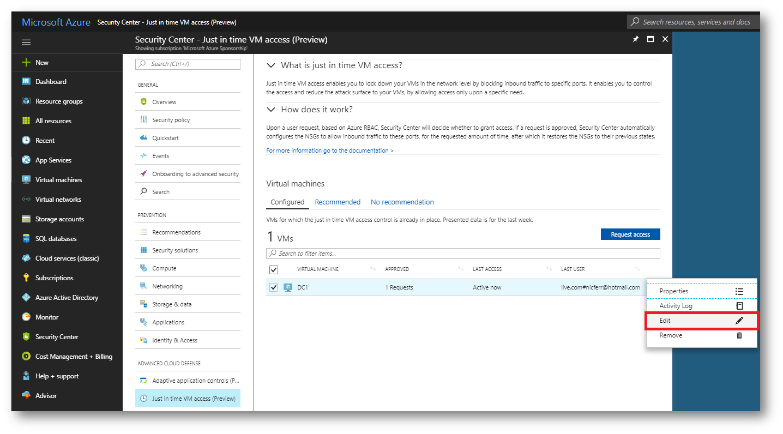The height and width of the screenshot is (434, 783).
Task: Open the Azure Active Directory icon
Action: [x=26, y=298]
